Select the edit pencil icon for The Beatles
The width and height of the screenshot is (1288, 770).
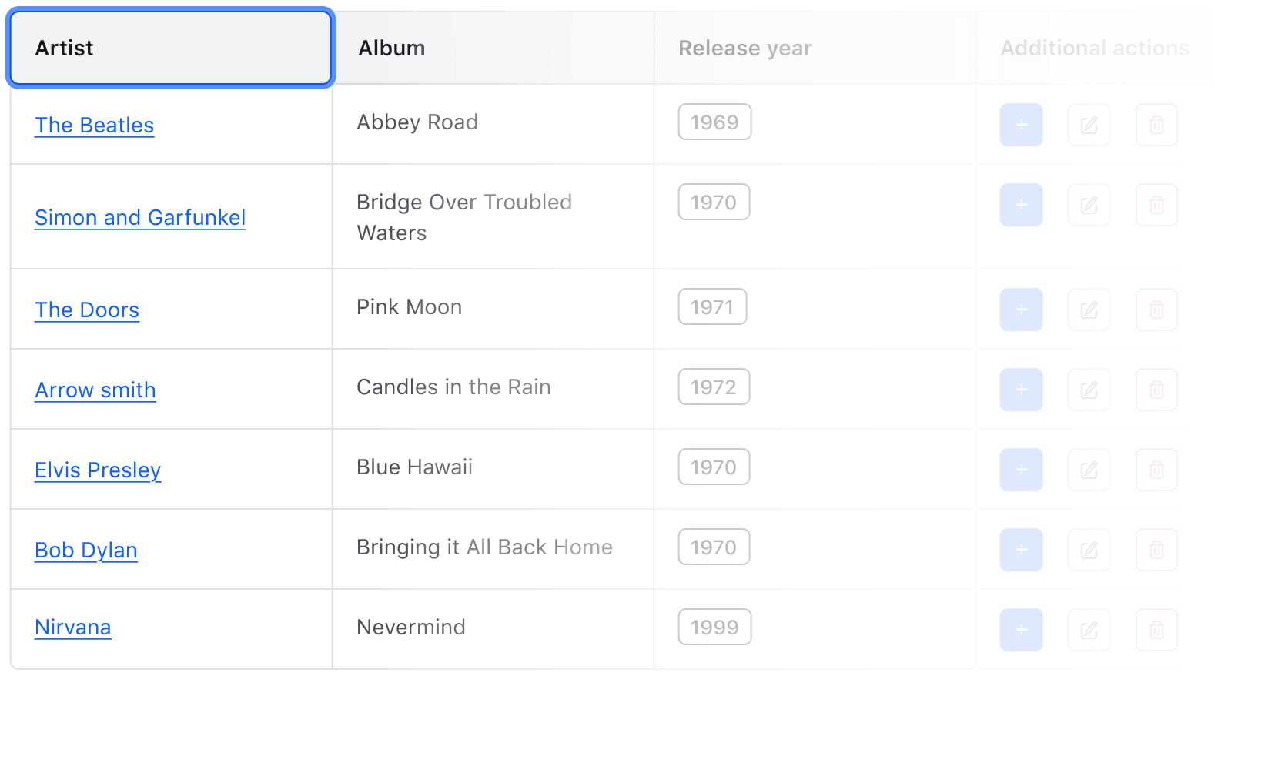[x=1089, y=124]
